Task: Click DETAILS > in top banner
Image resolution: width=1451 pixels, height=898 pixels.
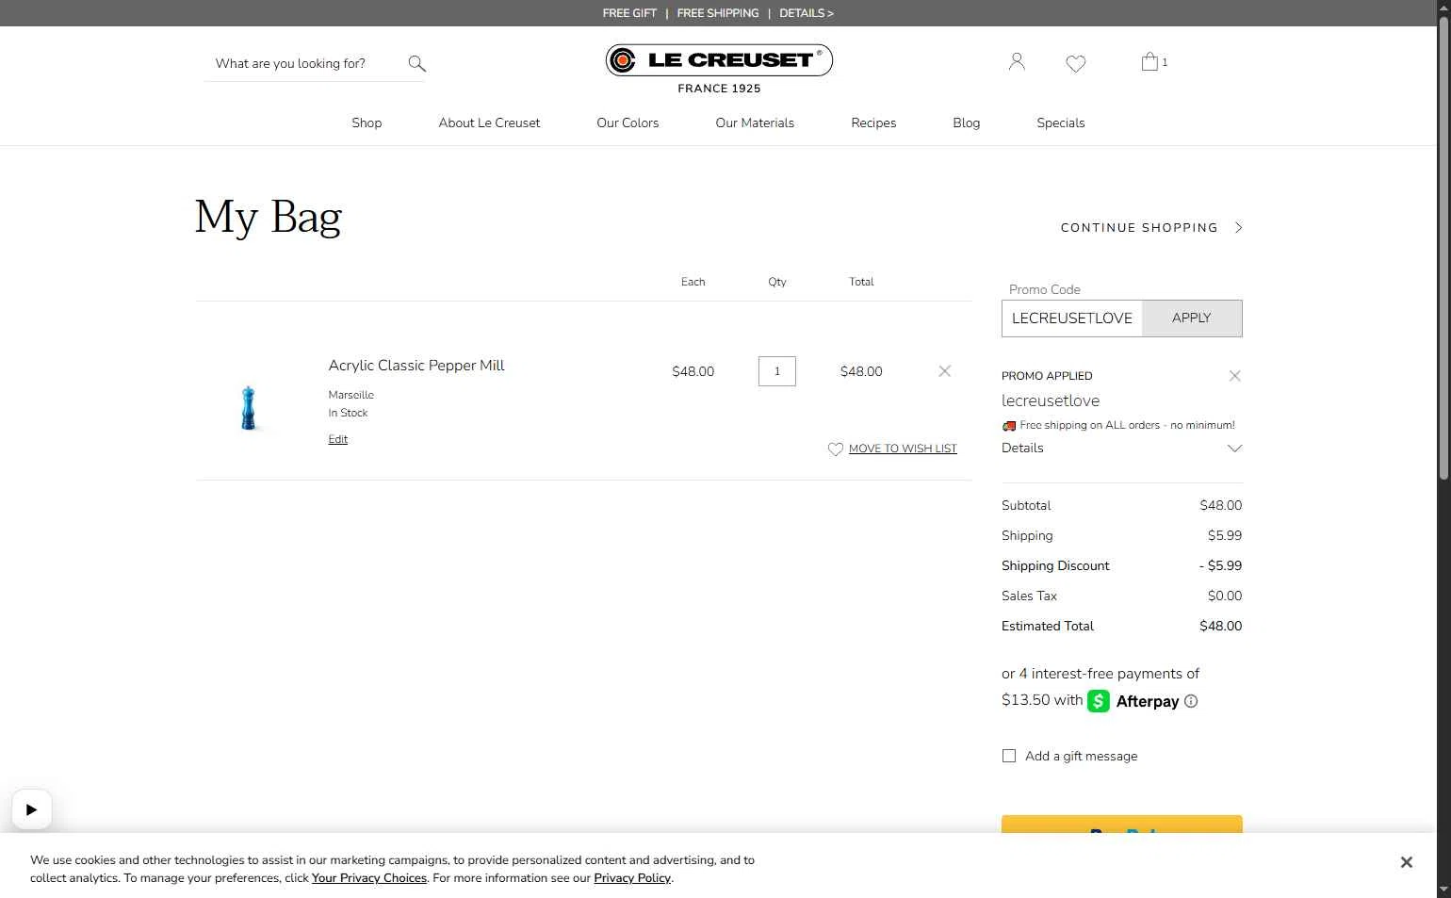Action: [x=807, y=13]
